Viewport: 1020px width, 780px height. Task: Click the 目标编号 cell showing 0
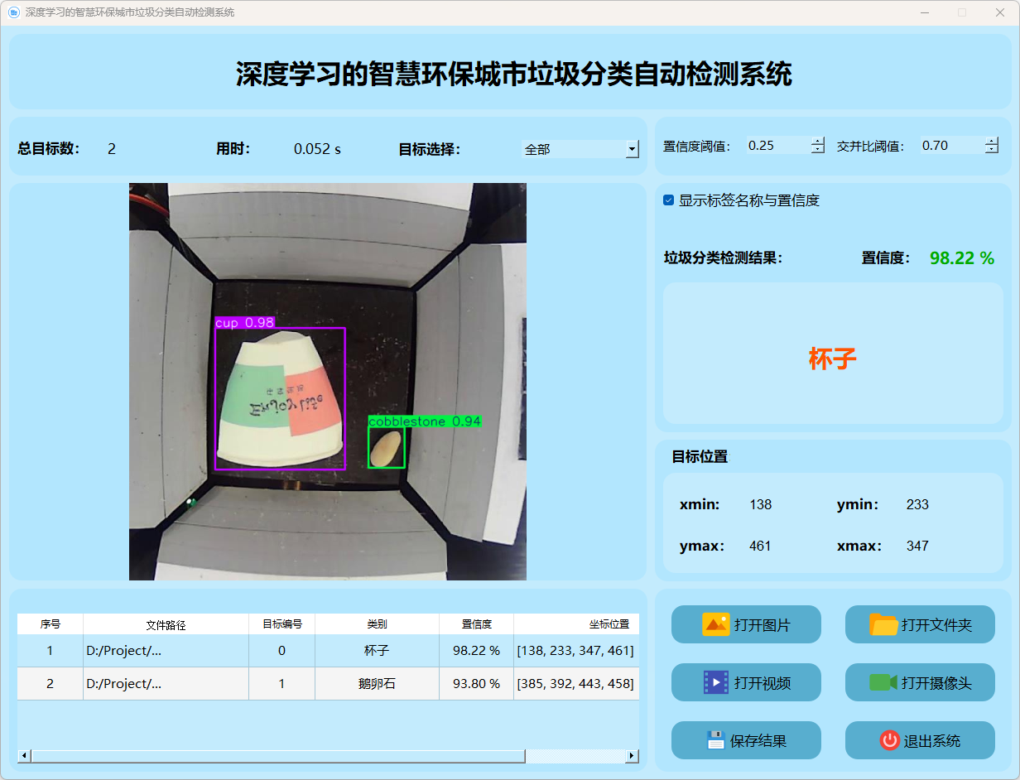point(282,651)
